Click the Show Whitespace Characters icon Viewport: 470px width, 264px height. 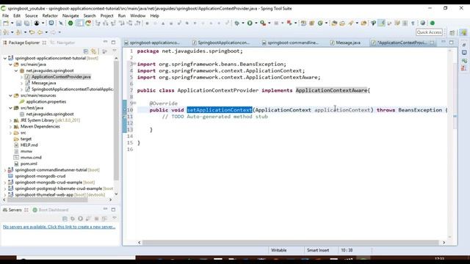point(413,23)
